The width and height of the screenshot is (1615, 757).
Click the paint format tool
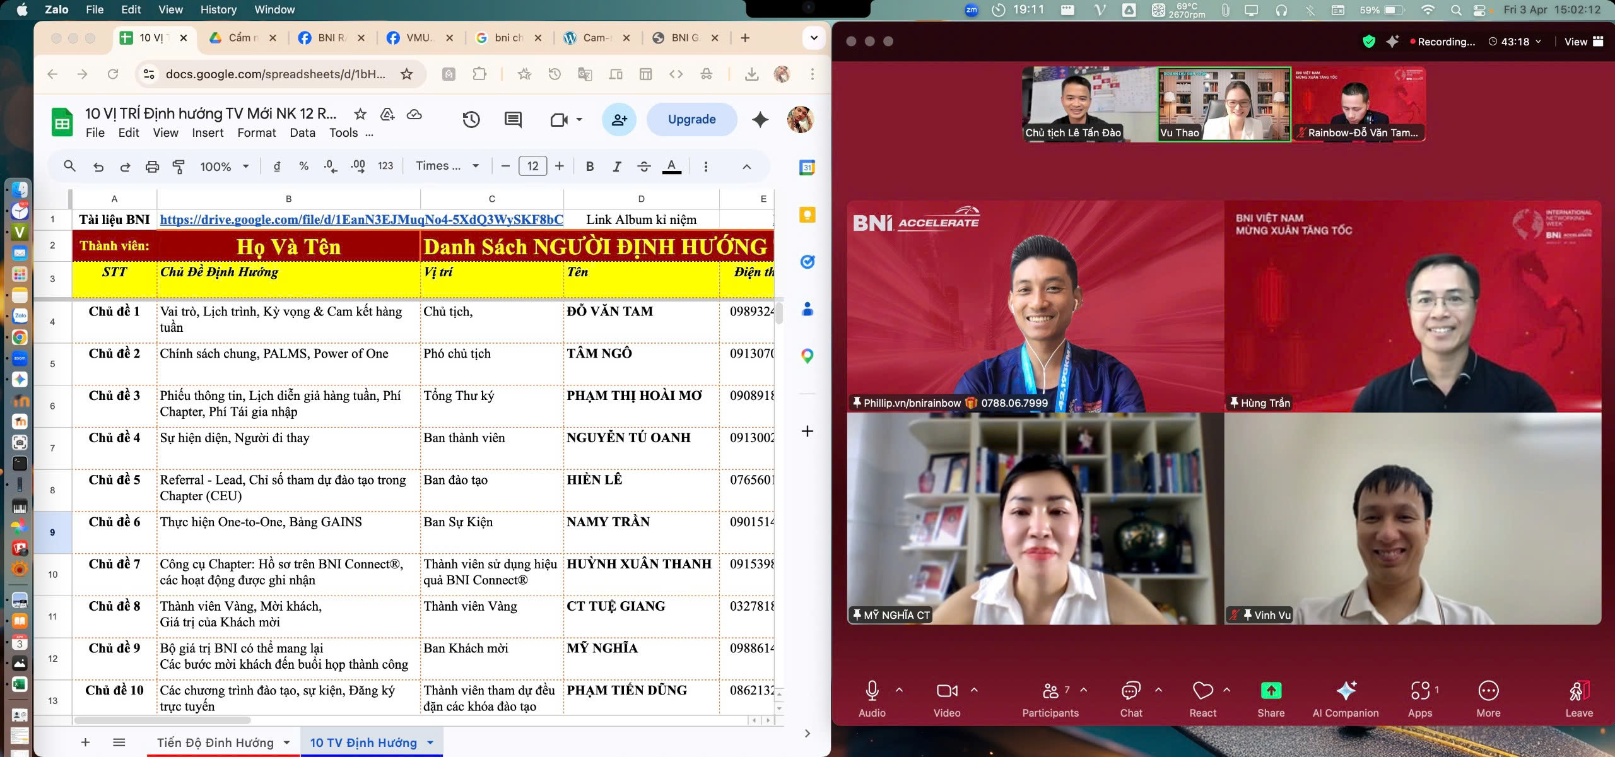[179, 167]
